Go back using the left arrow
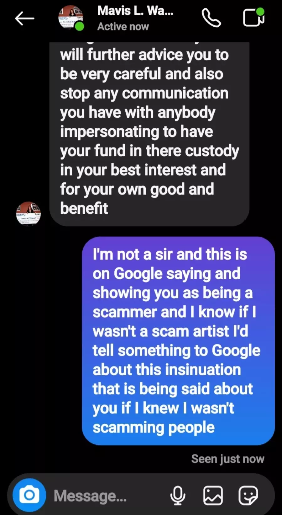Image resolution: width=282 pixels, height=515 pixels. tap(24, 19)
